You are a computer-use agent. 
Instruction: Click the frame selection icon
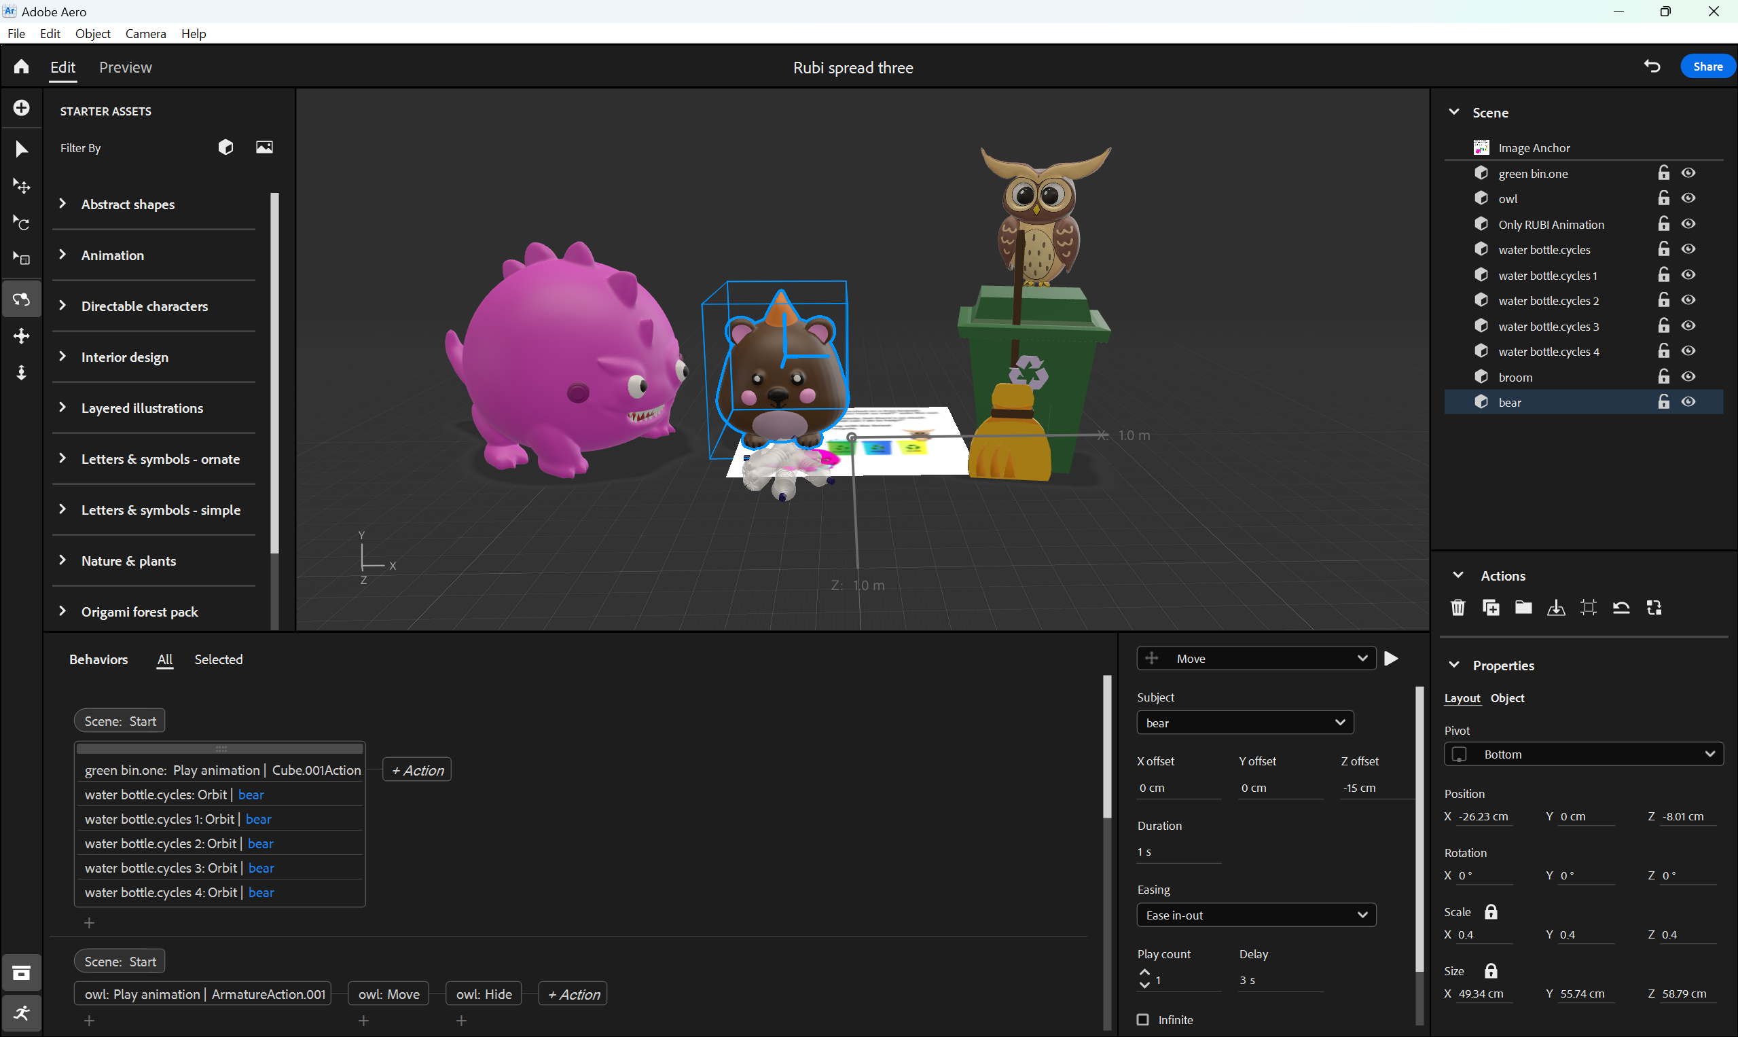coord(1589,607)
